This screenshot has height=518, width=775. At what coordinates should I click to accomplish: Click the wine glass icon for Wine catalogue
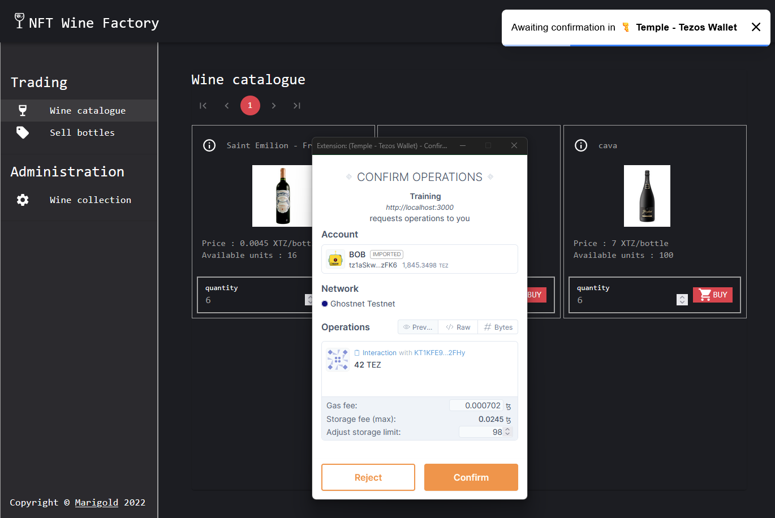click(23, 110)
